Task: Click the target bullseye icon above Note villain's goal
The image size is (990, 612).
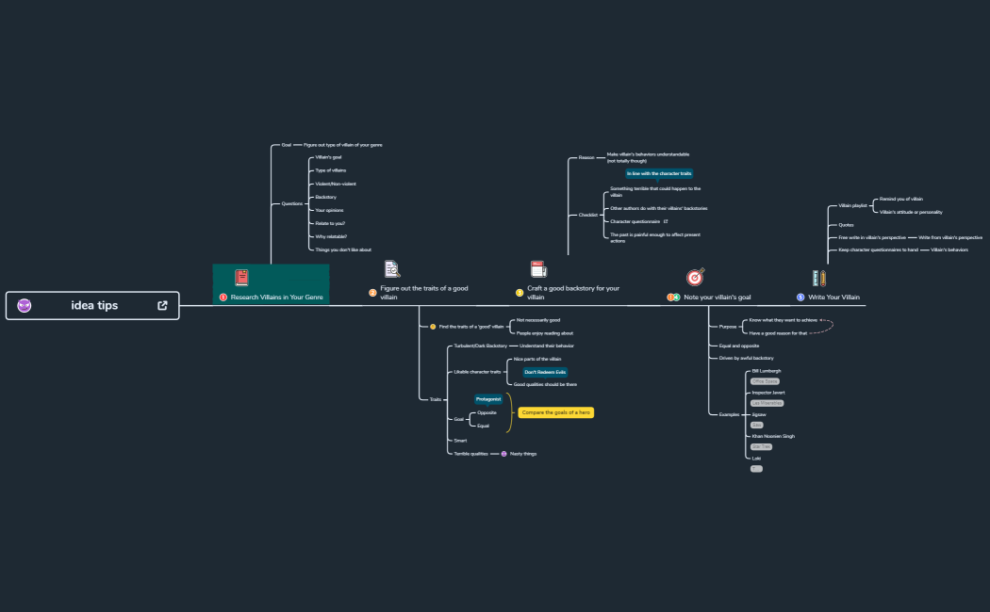Action: (695, 277)
